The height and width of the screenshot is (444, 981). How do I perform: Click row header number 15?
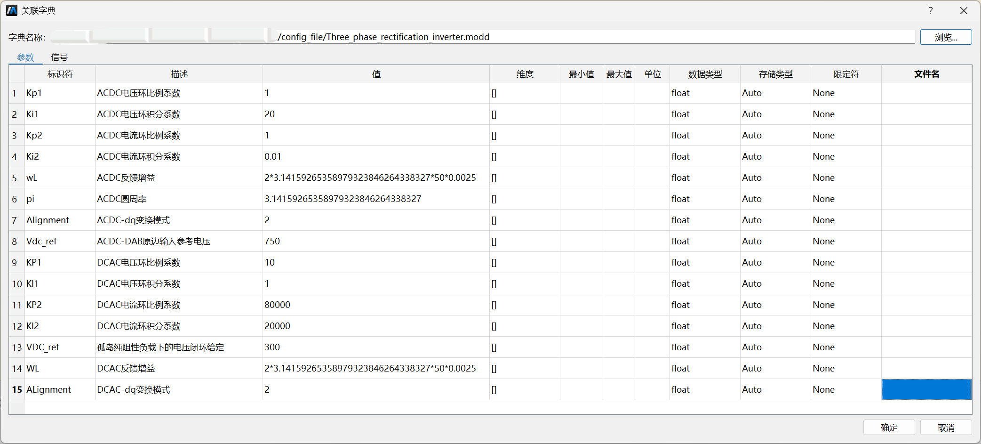coord(17,389)
